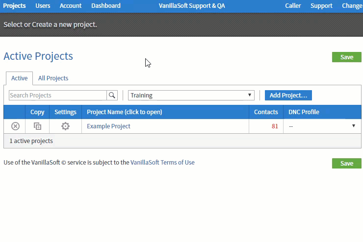Open settings gear for Example Project
Image resolution: width=363 pixels, height=242 pixels.
click(x=65, y=126)
